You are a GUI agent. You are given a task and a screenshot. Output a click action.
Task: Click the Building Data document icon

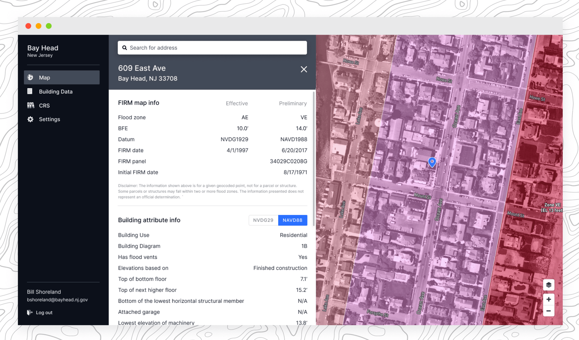point(30,91)
